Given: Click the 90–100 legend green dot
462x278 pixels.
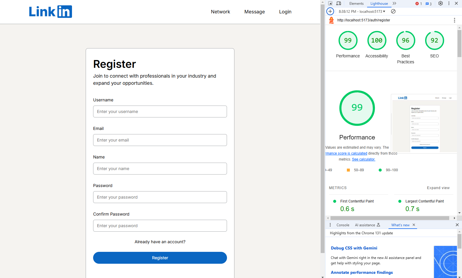Looking at the screenshot, I should 380,170.
